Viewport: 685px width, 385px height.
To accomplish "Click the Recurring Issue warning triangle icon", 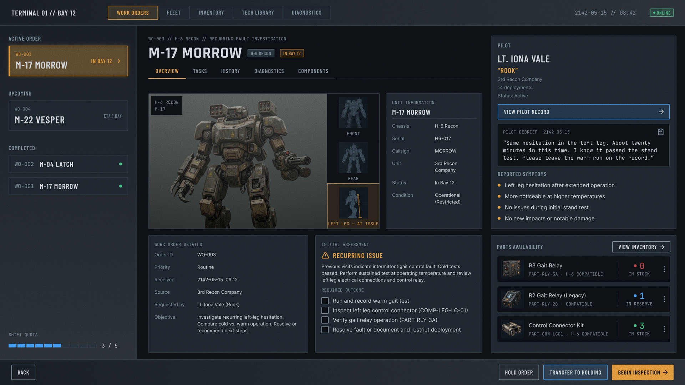I will (325, 256).
